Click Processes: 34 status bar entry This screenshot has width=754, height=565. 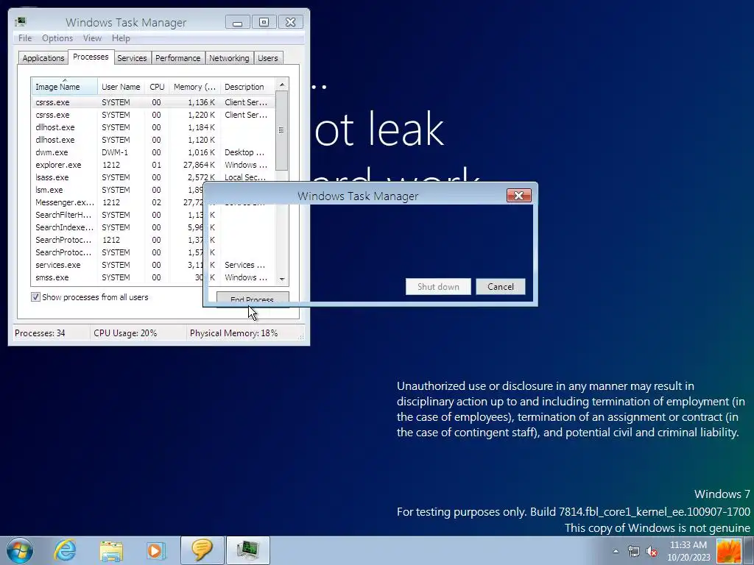pos(40,333)
